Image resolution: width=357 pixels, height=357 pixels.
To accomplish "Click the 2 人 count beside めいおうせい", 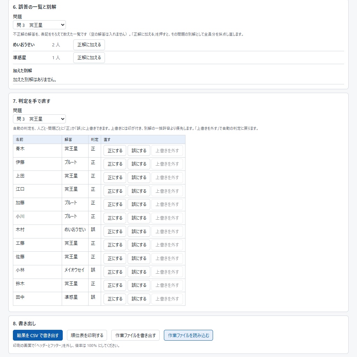I will pos(56,45).
